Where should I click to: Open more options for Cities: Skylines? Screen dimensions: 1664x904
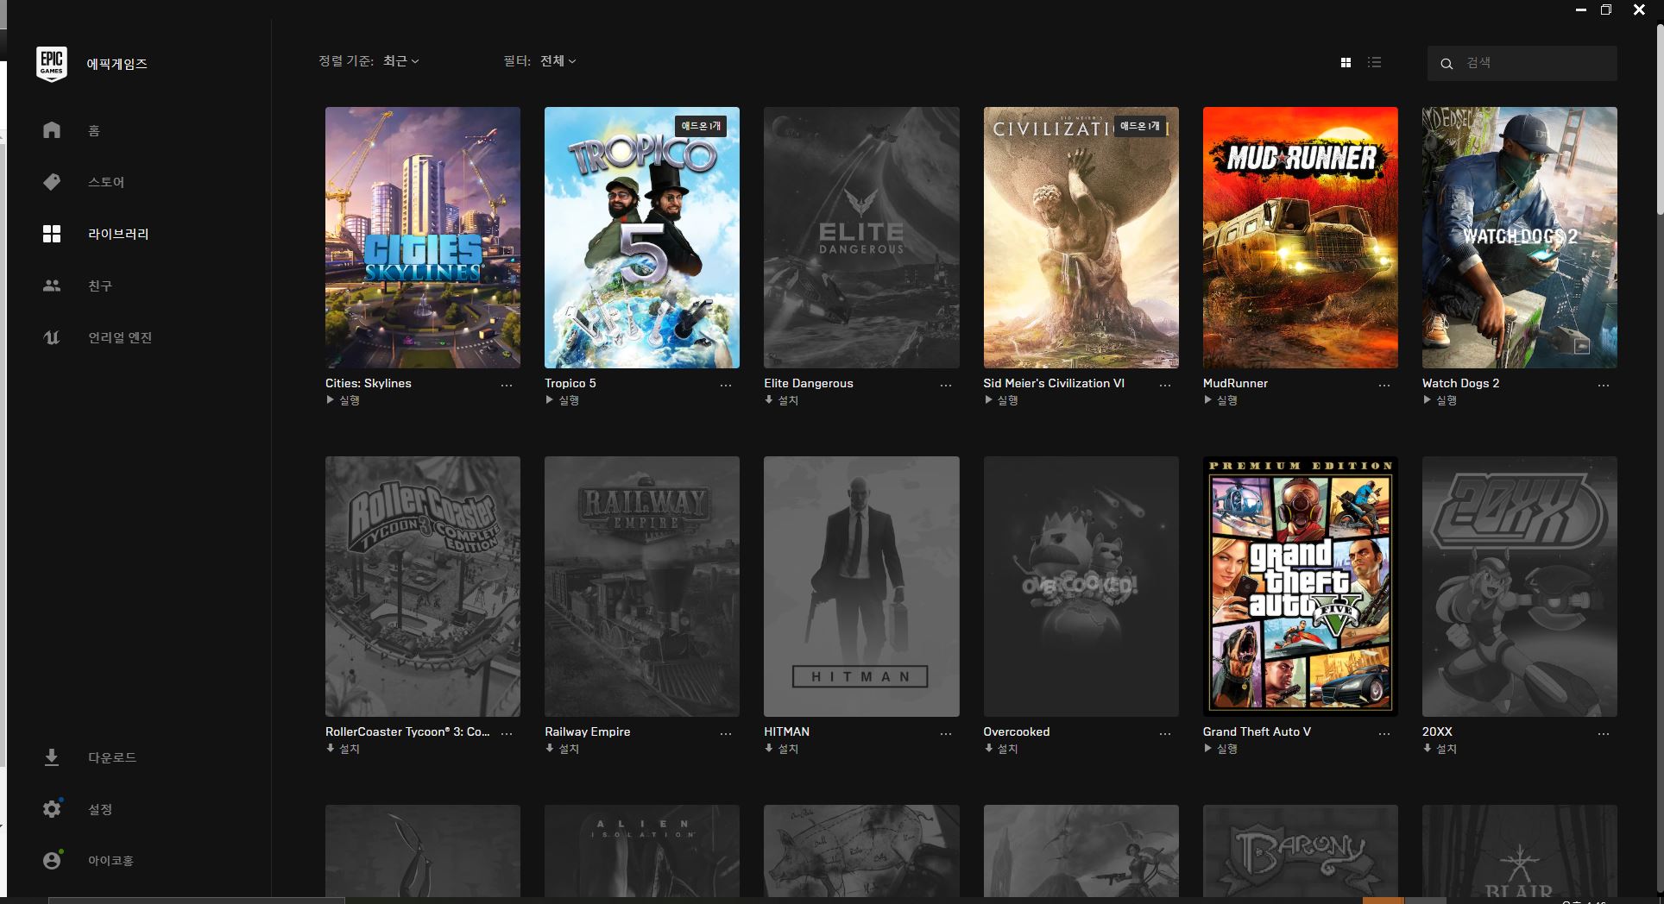[x=507, y=386]
